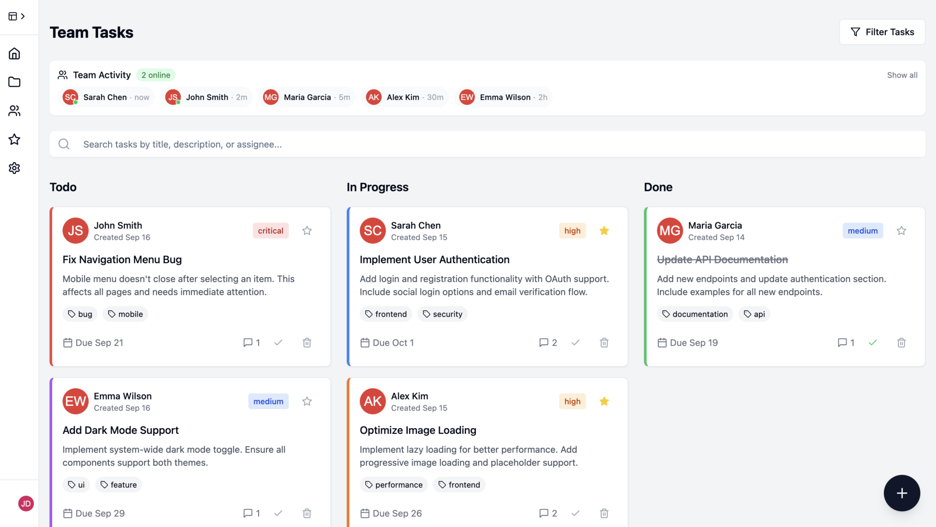This screenshot has width=936, height=527.
Task: Open comments on Fix Navigation Menu Bug
Action: 251,343
